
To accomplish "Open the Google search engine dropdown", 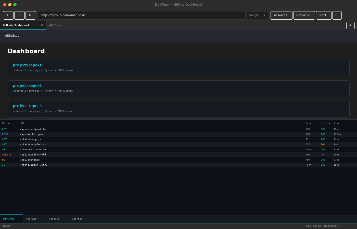I will point(258,15).
